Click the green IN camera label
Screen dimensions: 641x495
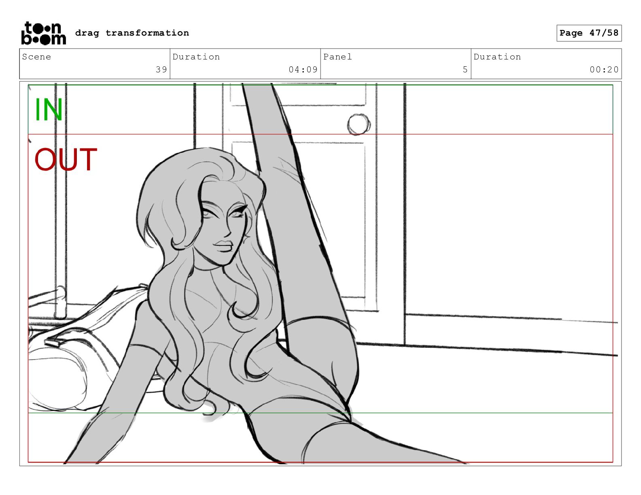(49, 110)
